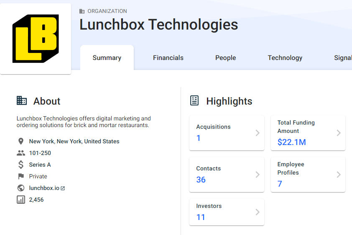Go to the Signals tab
Screen dimensions: 352x235
click(x=343, y=58)
